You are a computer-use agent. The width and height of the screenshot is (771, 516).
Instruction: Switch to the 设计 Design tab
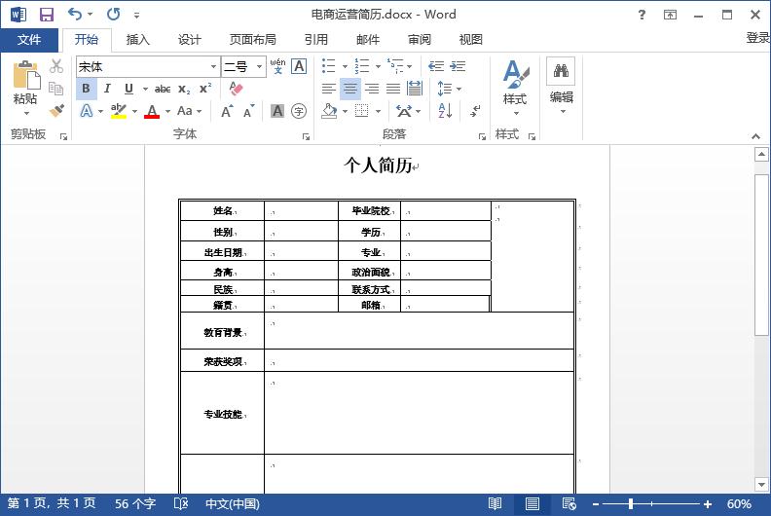(189, 40)
